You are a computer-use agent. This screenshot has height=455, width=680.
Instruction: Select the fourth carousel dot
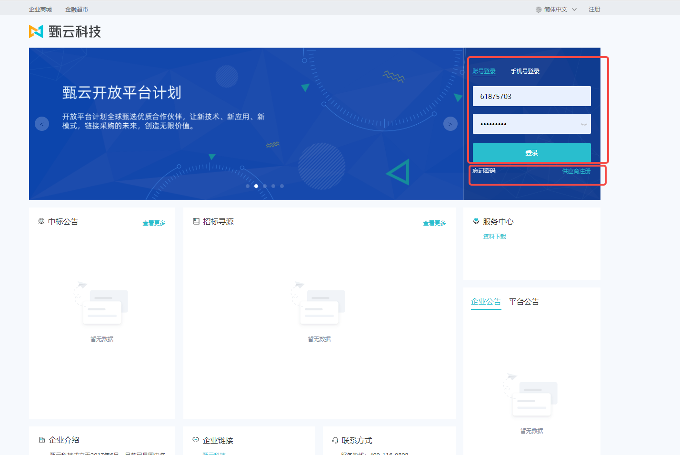(x=273, y=186)
